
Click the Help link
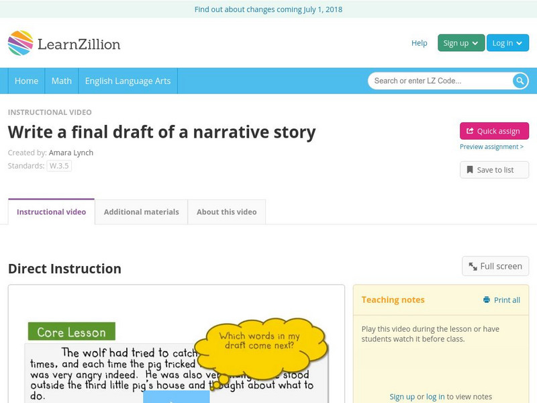[x=419, y=43]
